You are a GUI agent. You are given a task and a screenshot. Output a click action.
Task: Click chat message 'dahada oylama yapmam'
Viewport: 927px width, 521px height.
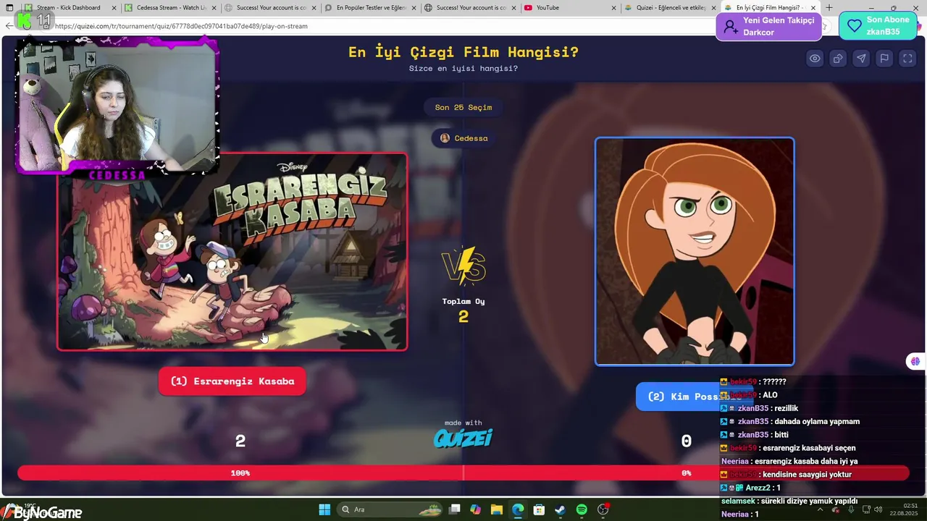(x=817, y=422)
